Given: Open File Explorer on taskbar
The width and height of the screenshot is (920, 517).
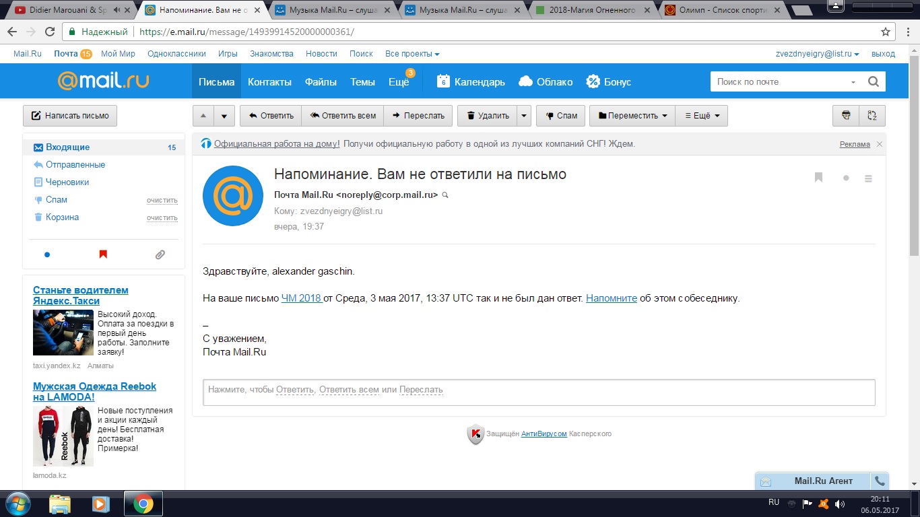Looking at the screenshot, I should (x=60, y=504).
